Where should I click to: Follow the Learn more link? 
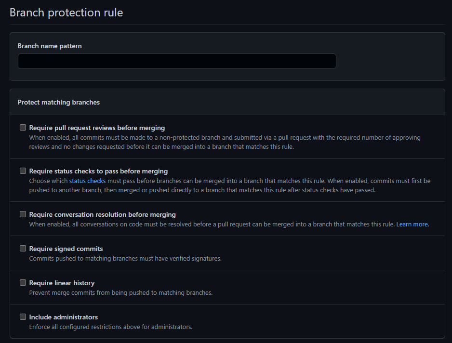(412, 224)
